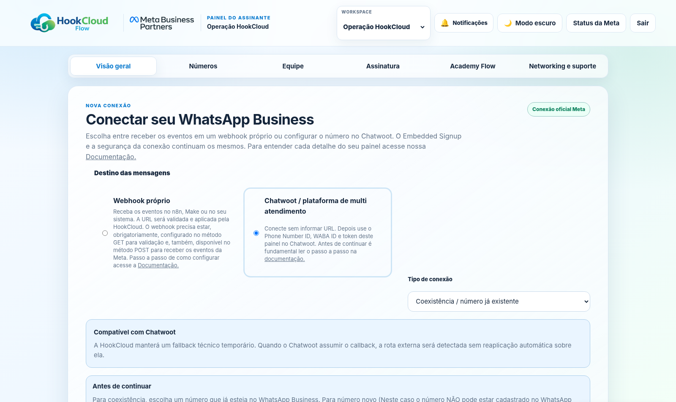Viewport: 676px width, 402px height.
Task: Click the Meta Business Partners logo
Action: point(162,23)
